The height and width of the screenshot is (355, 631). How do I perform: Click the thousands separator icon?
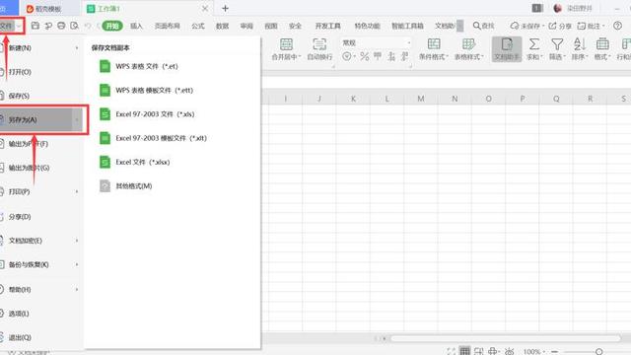[x=378, y=56]
